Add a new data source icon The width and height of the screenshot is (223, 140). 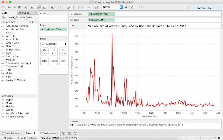[x=26, y=7]
